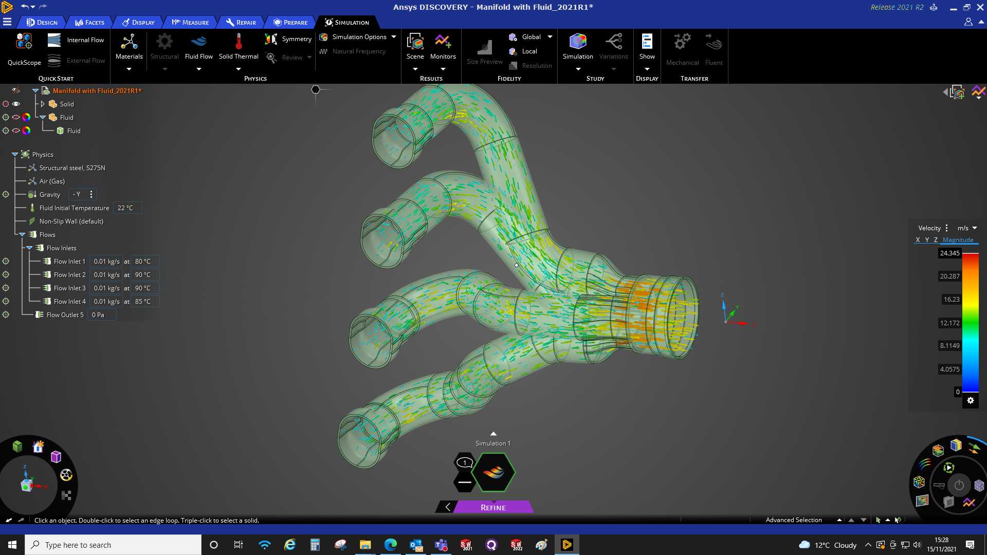The image size is (987, 555).
Task: Click the Refine stage button
Action: click(493, 507)
